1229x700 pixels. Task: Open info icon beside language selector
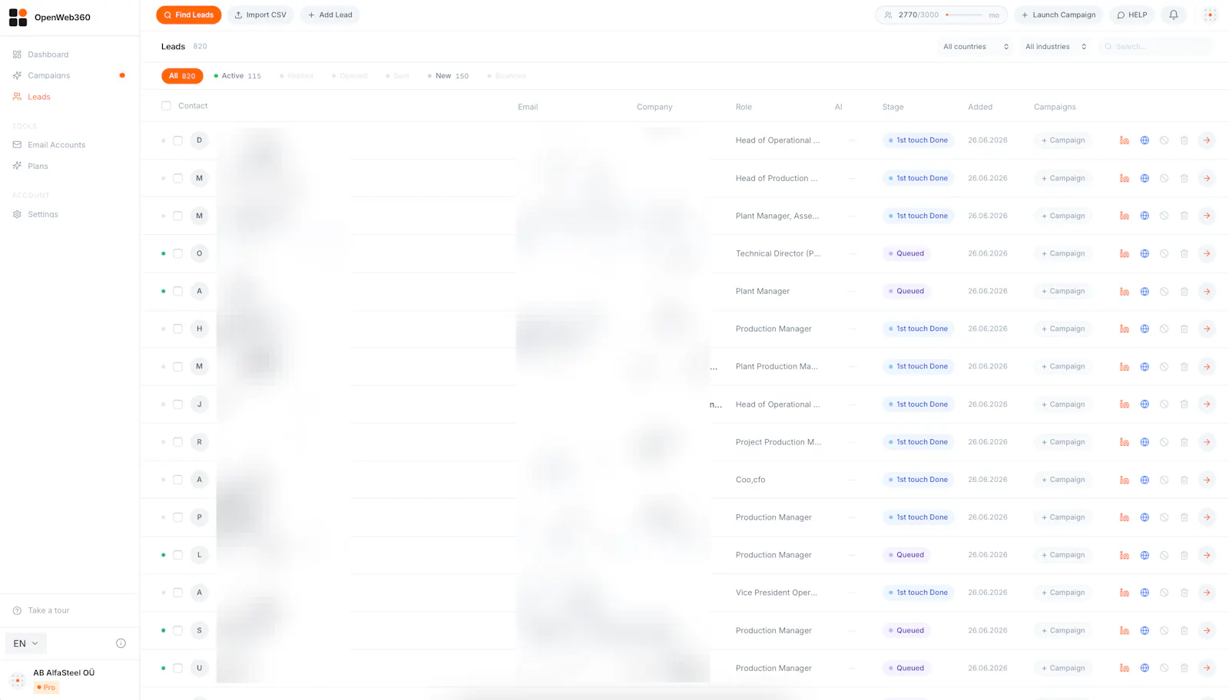coord(121,643)
